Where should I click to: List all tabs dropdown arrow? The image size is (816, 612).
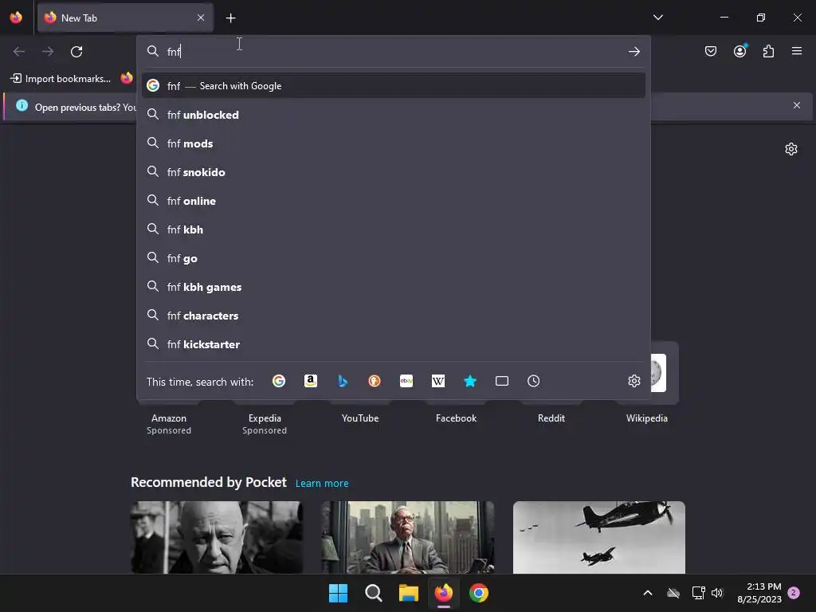pos(658,18)
